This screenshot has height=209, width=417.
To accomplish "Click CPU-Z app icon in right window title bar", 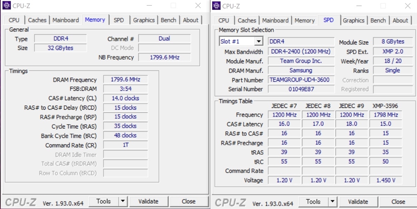I will 217,5.
